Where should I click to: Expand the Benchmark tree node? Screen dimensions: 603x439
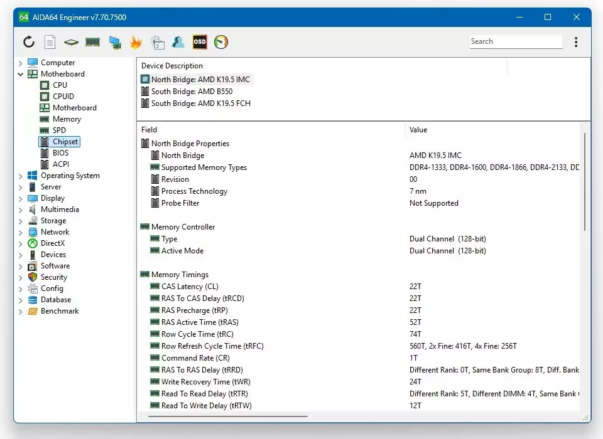coord(21,311)
